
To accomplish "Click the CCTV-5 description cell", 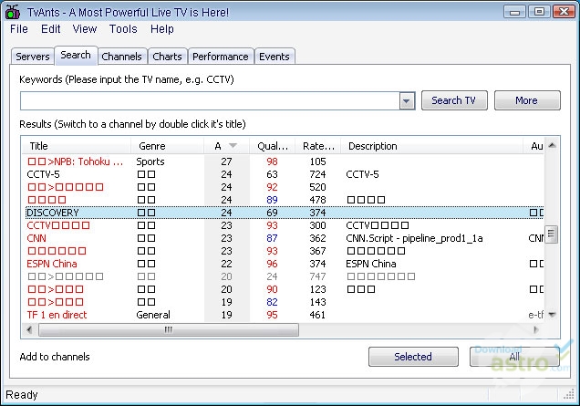I will tap(363, 174).
